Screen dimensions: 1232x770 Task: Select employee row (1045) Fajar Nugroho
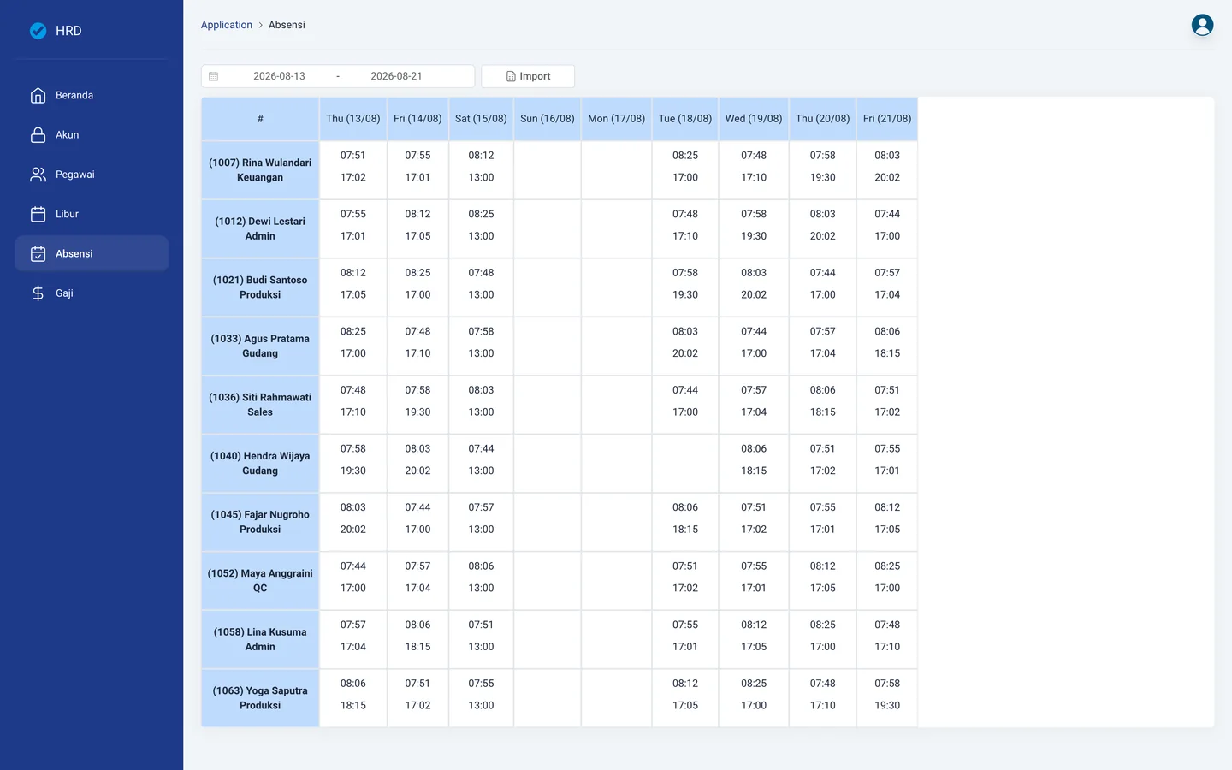[260, 522]
